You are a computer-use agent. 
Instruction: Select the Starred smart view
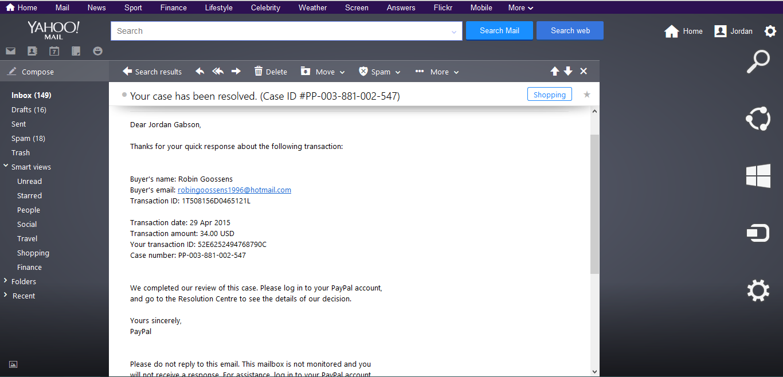[x=29, y=195]
